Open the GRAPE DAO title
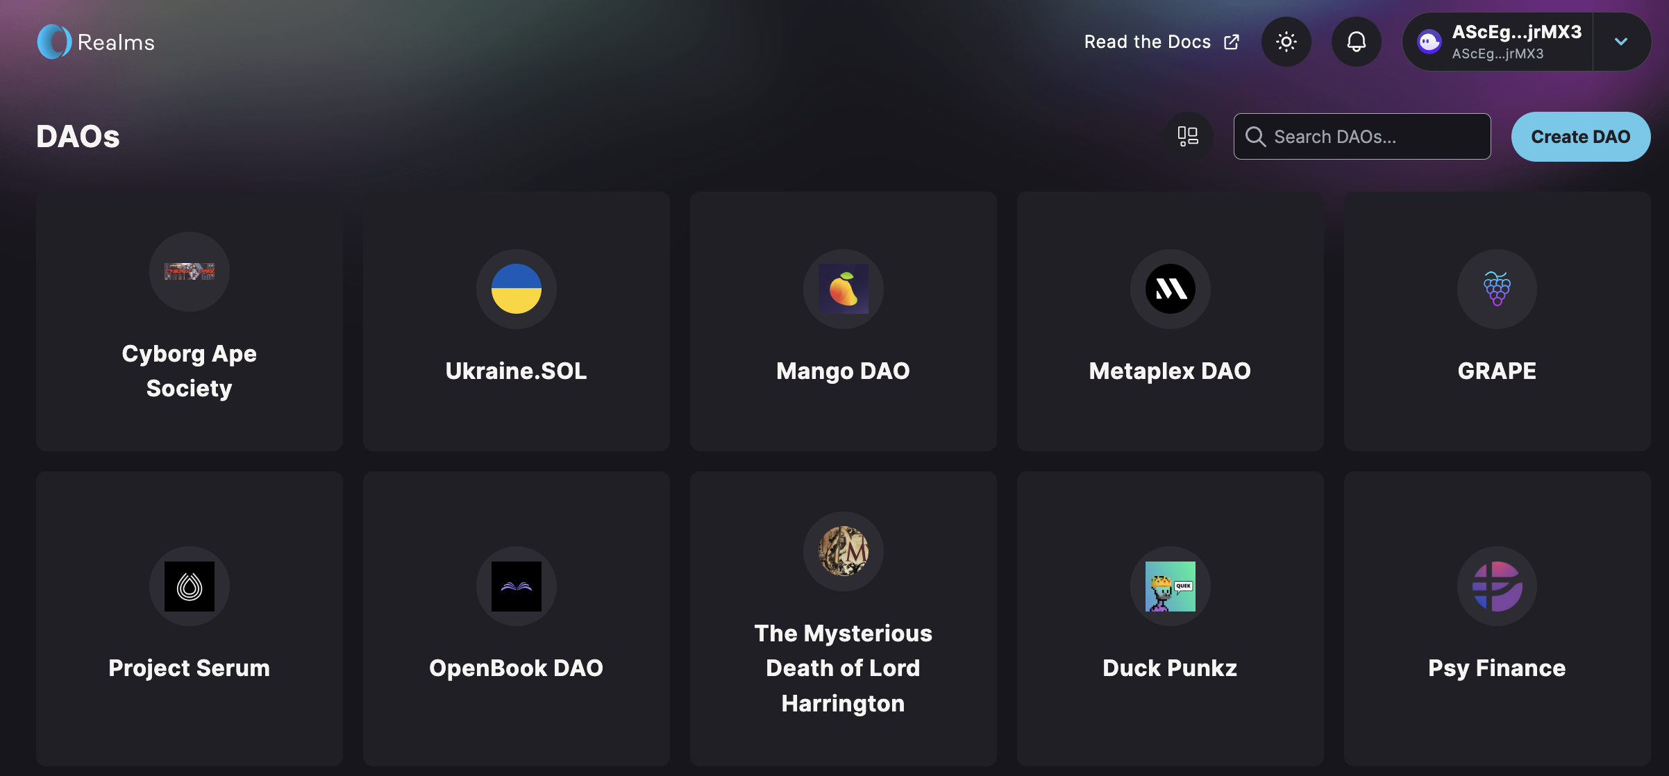This screenshot has width=1669, height=776. tap(1497, 371)
